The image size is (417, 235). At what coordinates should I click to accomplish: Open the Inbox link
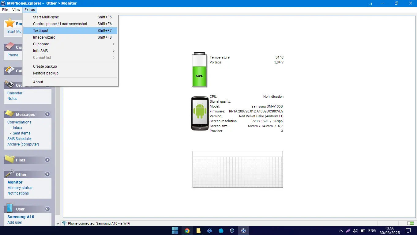[17, 128]
